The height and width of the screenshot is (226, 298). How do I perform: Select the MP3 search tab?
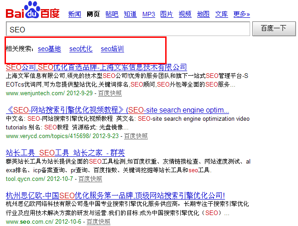(x=148, y=15)
